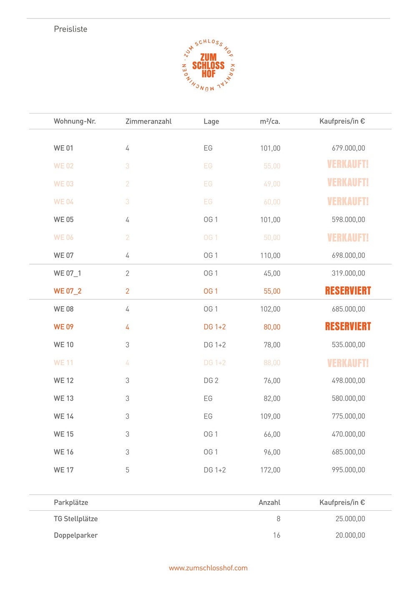The height and width of the screenshot is (590, 417).
Task: Click the Lage column header
Action: [x=211, y=121]
